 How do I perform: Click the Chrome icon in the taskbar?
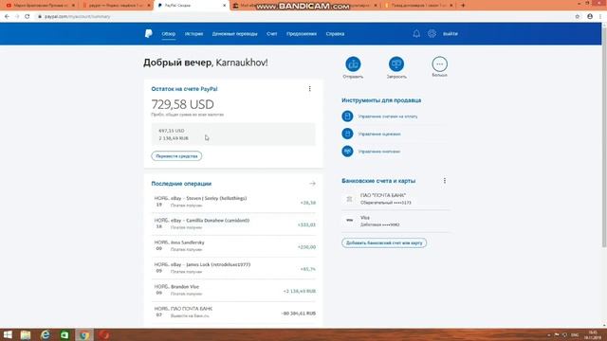pos(84,334)
